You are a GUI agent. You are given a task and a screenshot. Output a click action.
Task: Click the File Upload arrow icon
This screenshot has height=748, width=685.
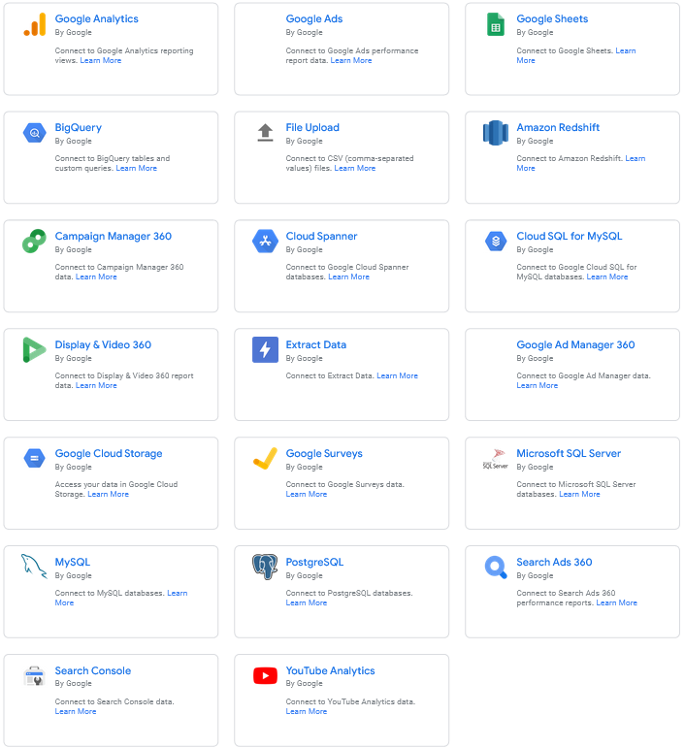pyautogui.click(x=265, y=133)
